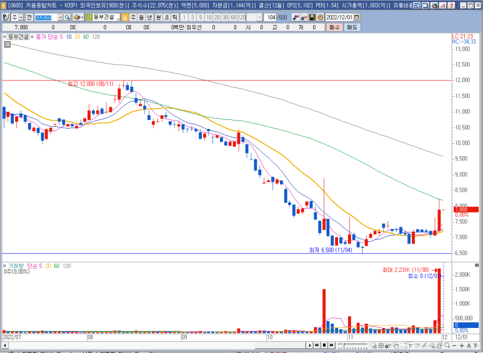Click the stock code 005960 input field
The width and height of the screenshot is (483, 353).
(46, 17)
